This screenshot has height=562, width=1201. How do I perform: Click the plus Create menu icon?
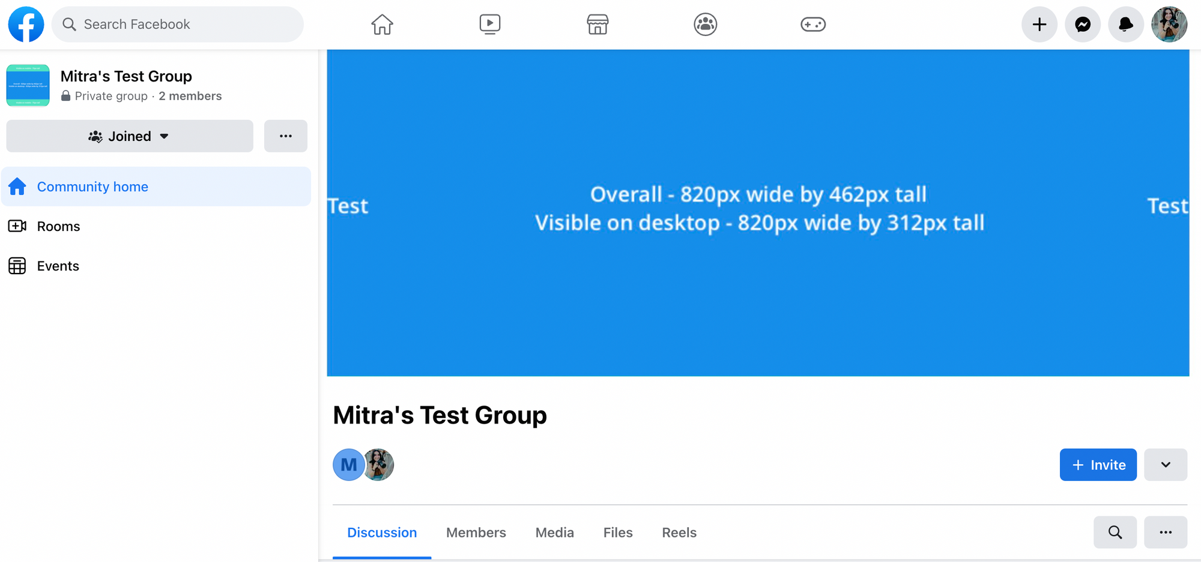tap(1039, 25)
